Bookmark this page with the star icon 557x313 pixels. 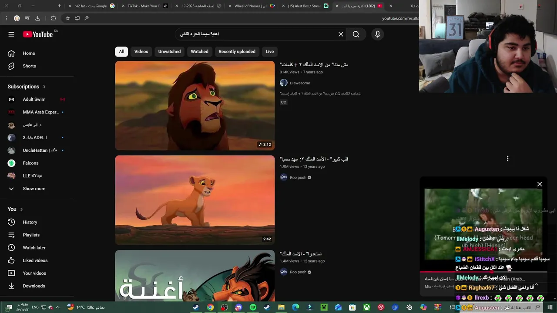point(68,18)
